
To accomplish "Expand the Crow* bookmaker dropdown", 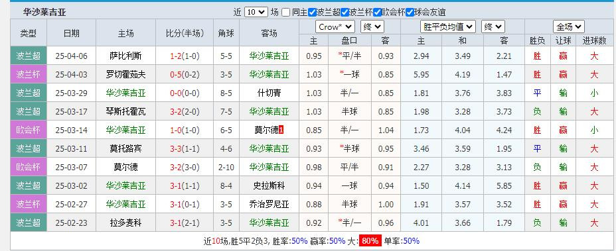I will point(335,26).
